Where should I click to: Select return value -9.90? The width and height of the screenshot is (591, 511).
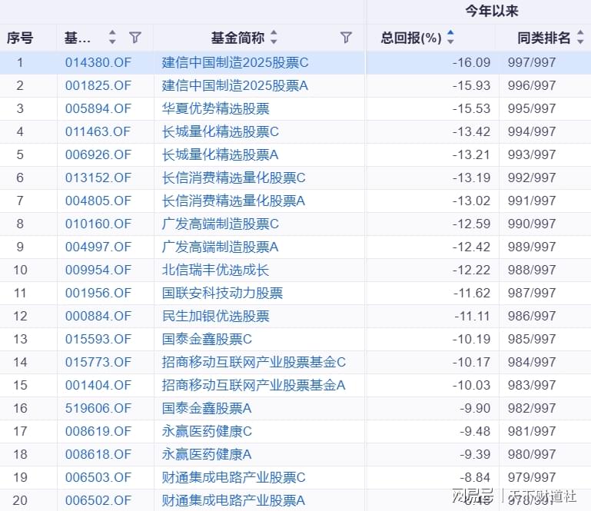(x=475, y=408)
